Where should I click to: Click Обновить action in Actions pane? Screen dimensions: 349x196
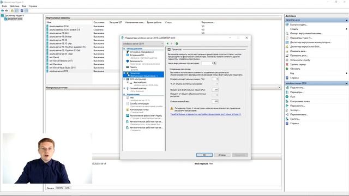coord(295,69)
